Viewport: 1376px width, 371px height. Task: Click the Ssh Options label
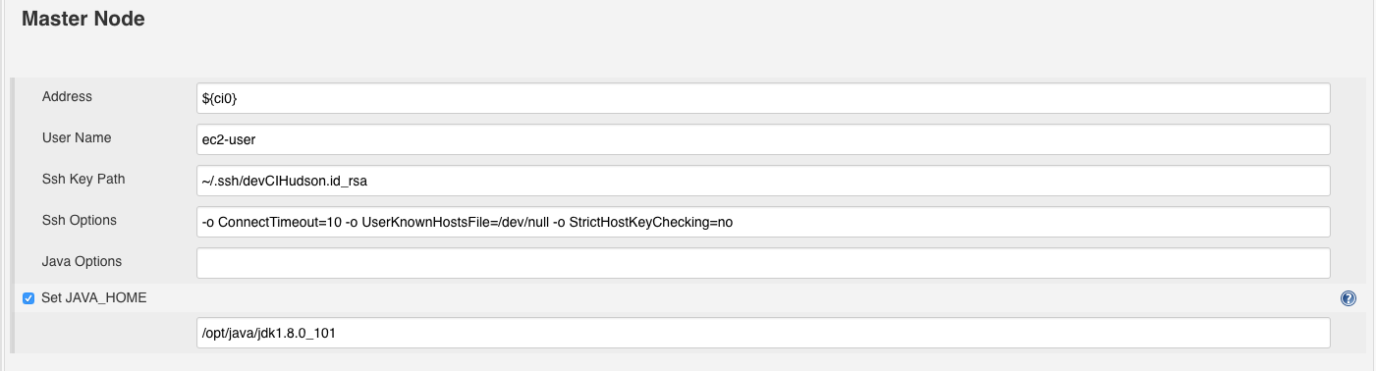[80, 220]
